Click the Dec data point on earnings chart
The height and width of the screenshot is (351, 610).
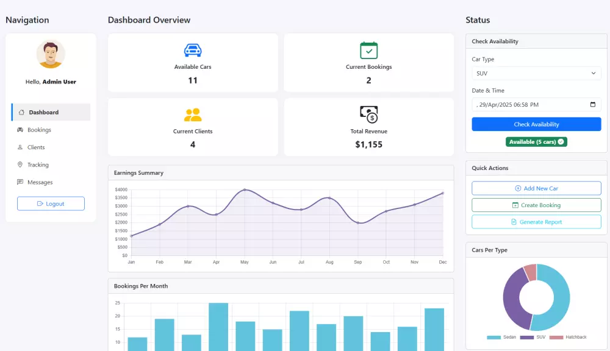coord(443,193)
